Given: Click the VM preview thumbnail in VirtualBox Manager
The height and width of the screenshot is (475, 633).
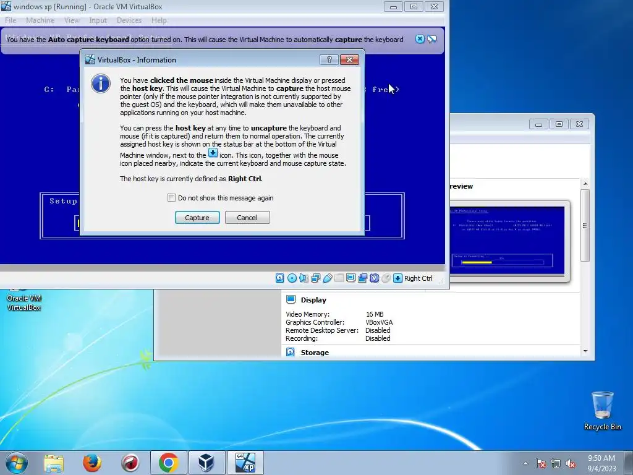Looking at the screenshot, I should pyautogui.click(x=507, y=241).
